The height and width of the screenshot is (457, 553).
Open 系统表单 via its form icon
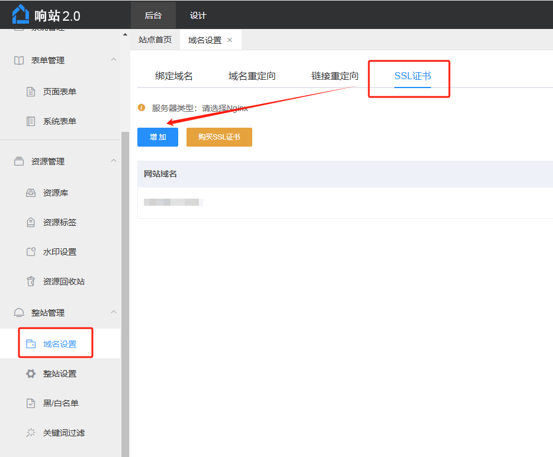31,121
